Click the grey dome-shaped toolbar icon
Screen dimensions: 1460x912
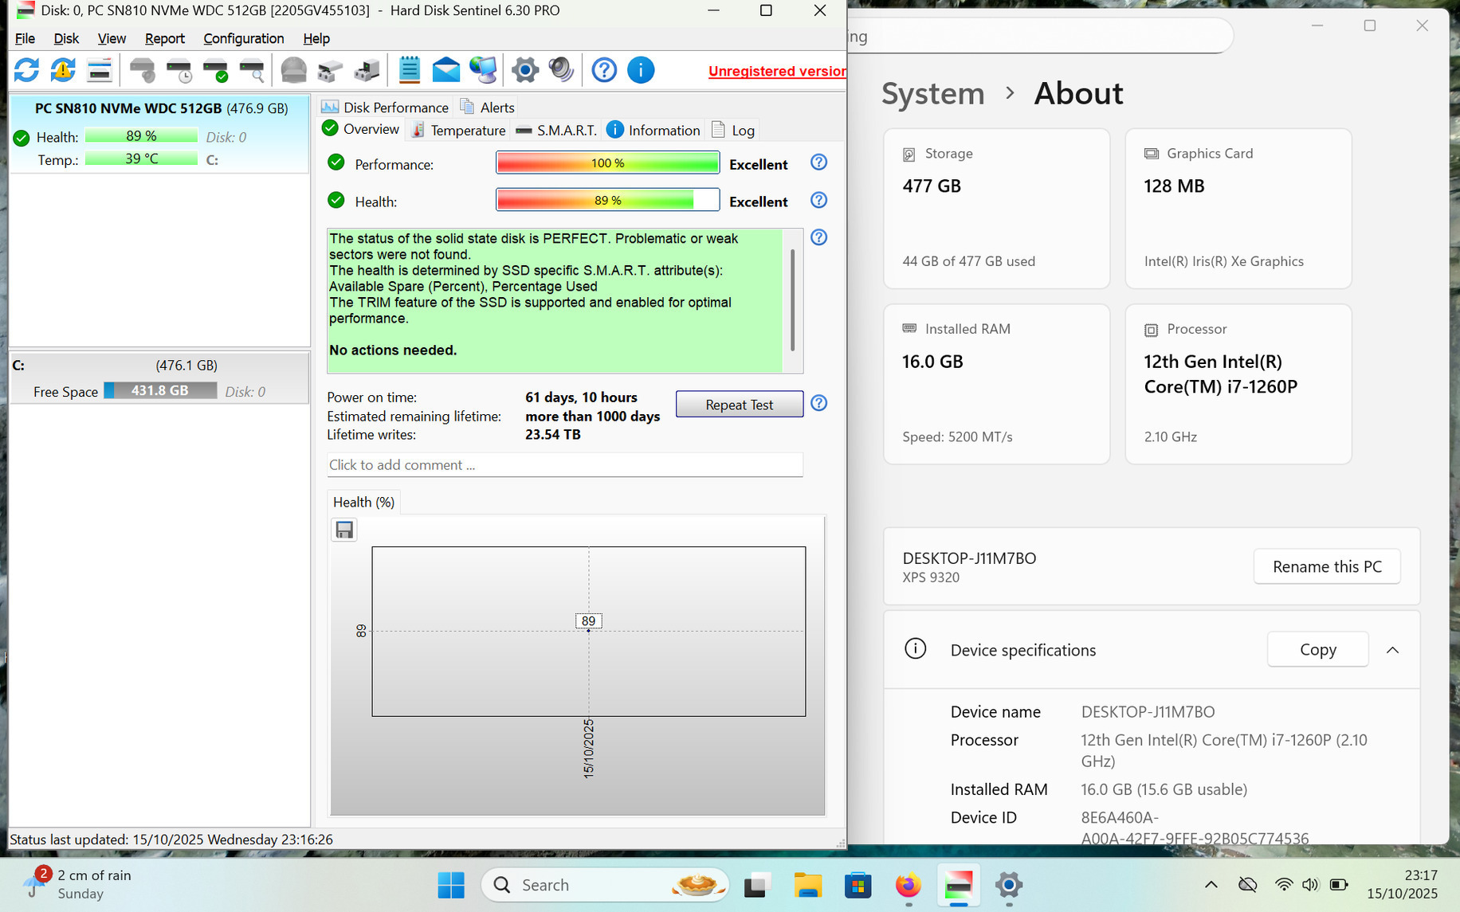[x=293, y=70]
